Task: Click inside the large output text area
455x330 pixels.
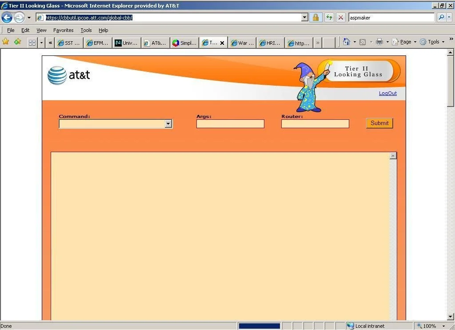Action: coord(220,236)
